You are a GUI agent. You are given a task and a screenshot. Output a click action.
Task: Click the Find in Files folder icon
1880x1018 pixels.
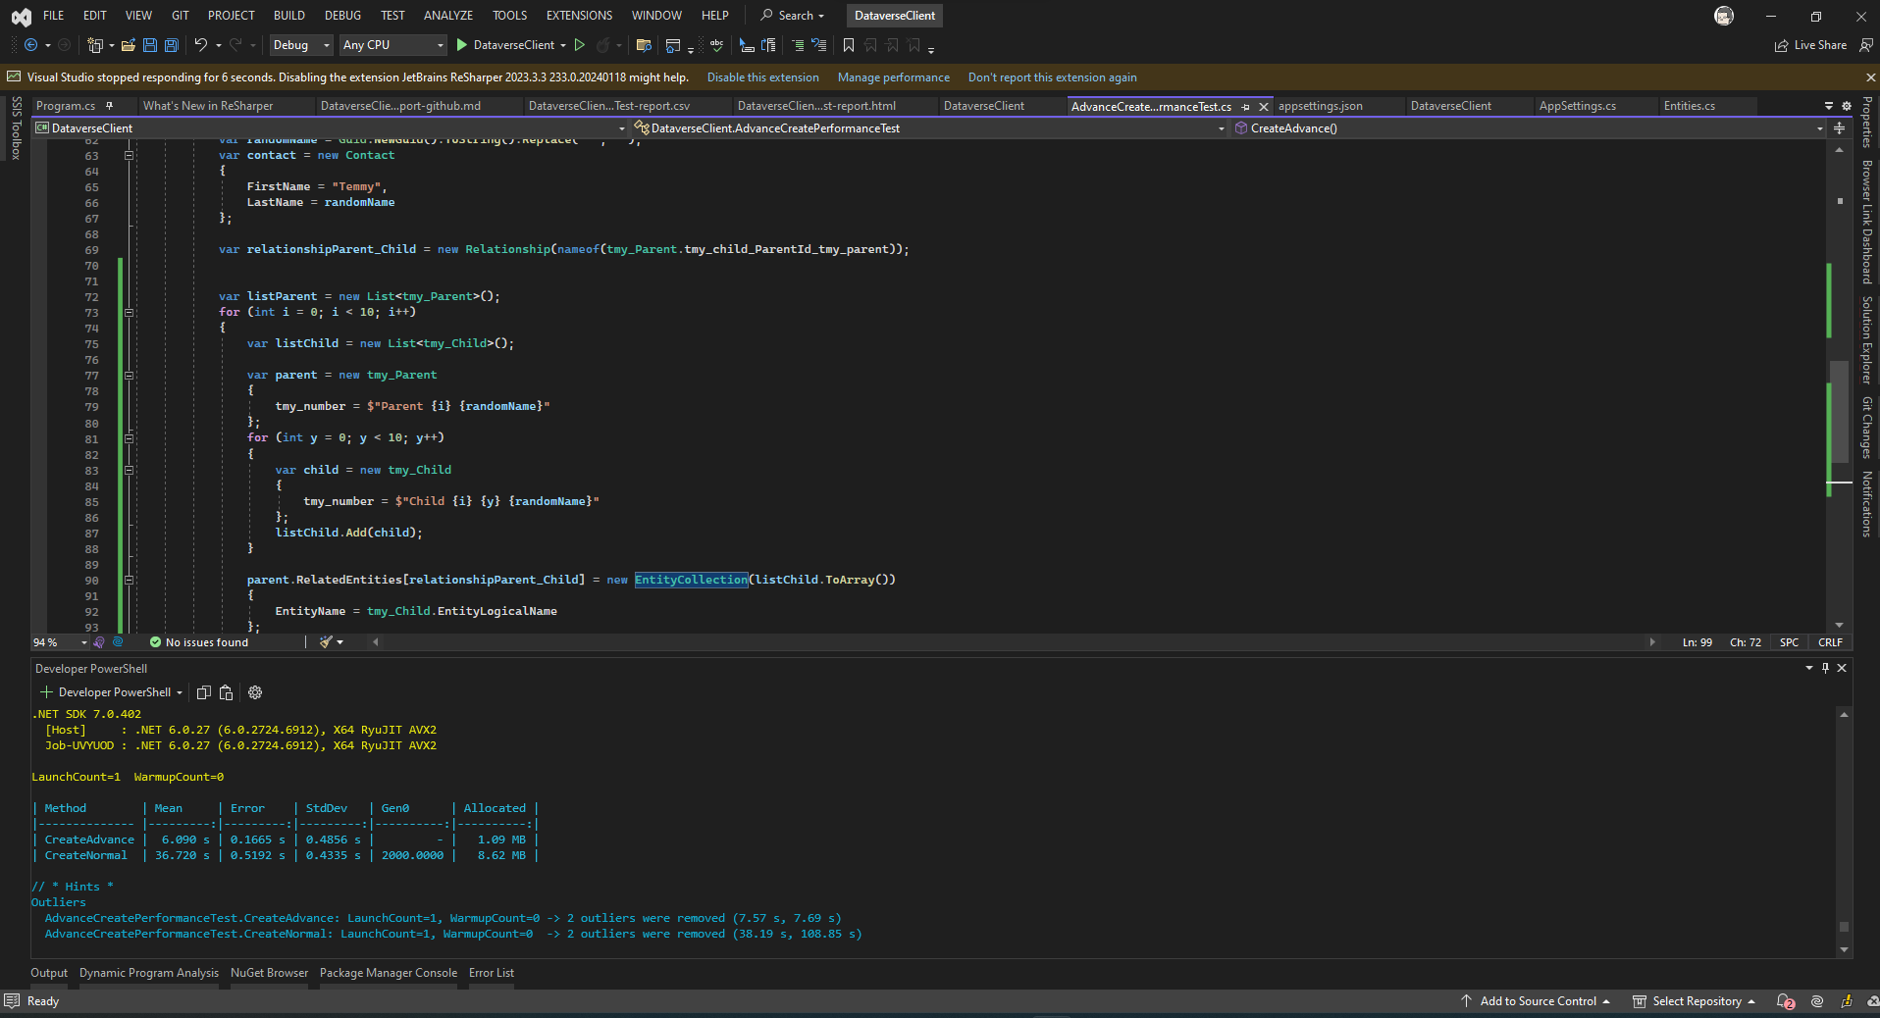tap(644, 45)
